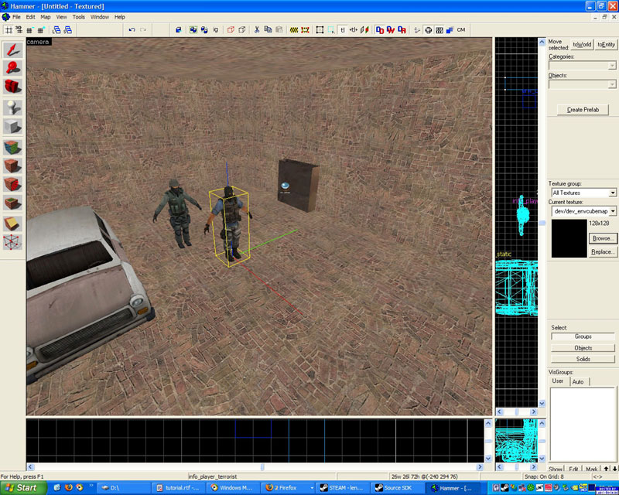
Task: Expand the quick launch overflow chevron
Action: (91, 486)
